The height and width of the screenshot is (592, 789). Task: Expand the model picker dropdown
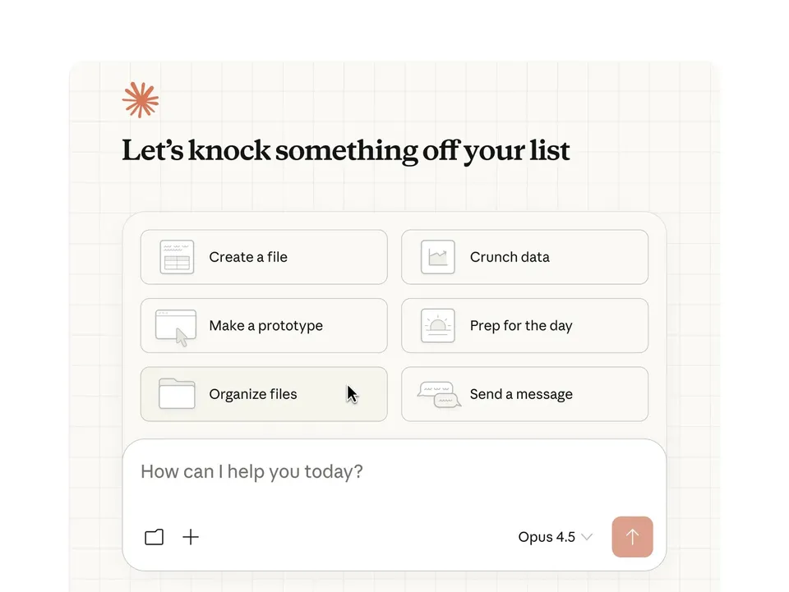click(x=556, y=537)
